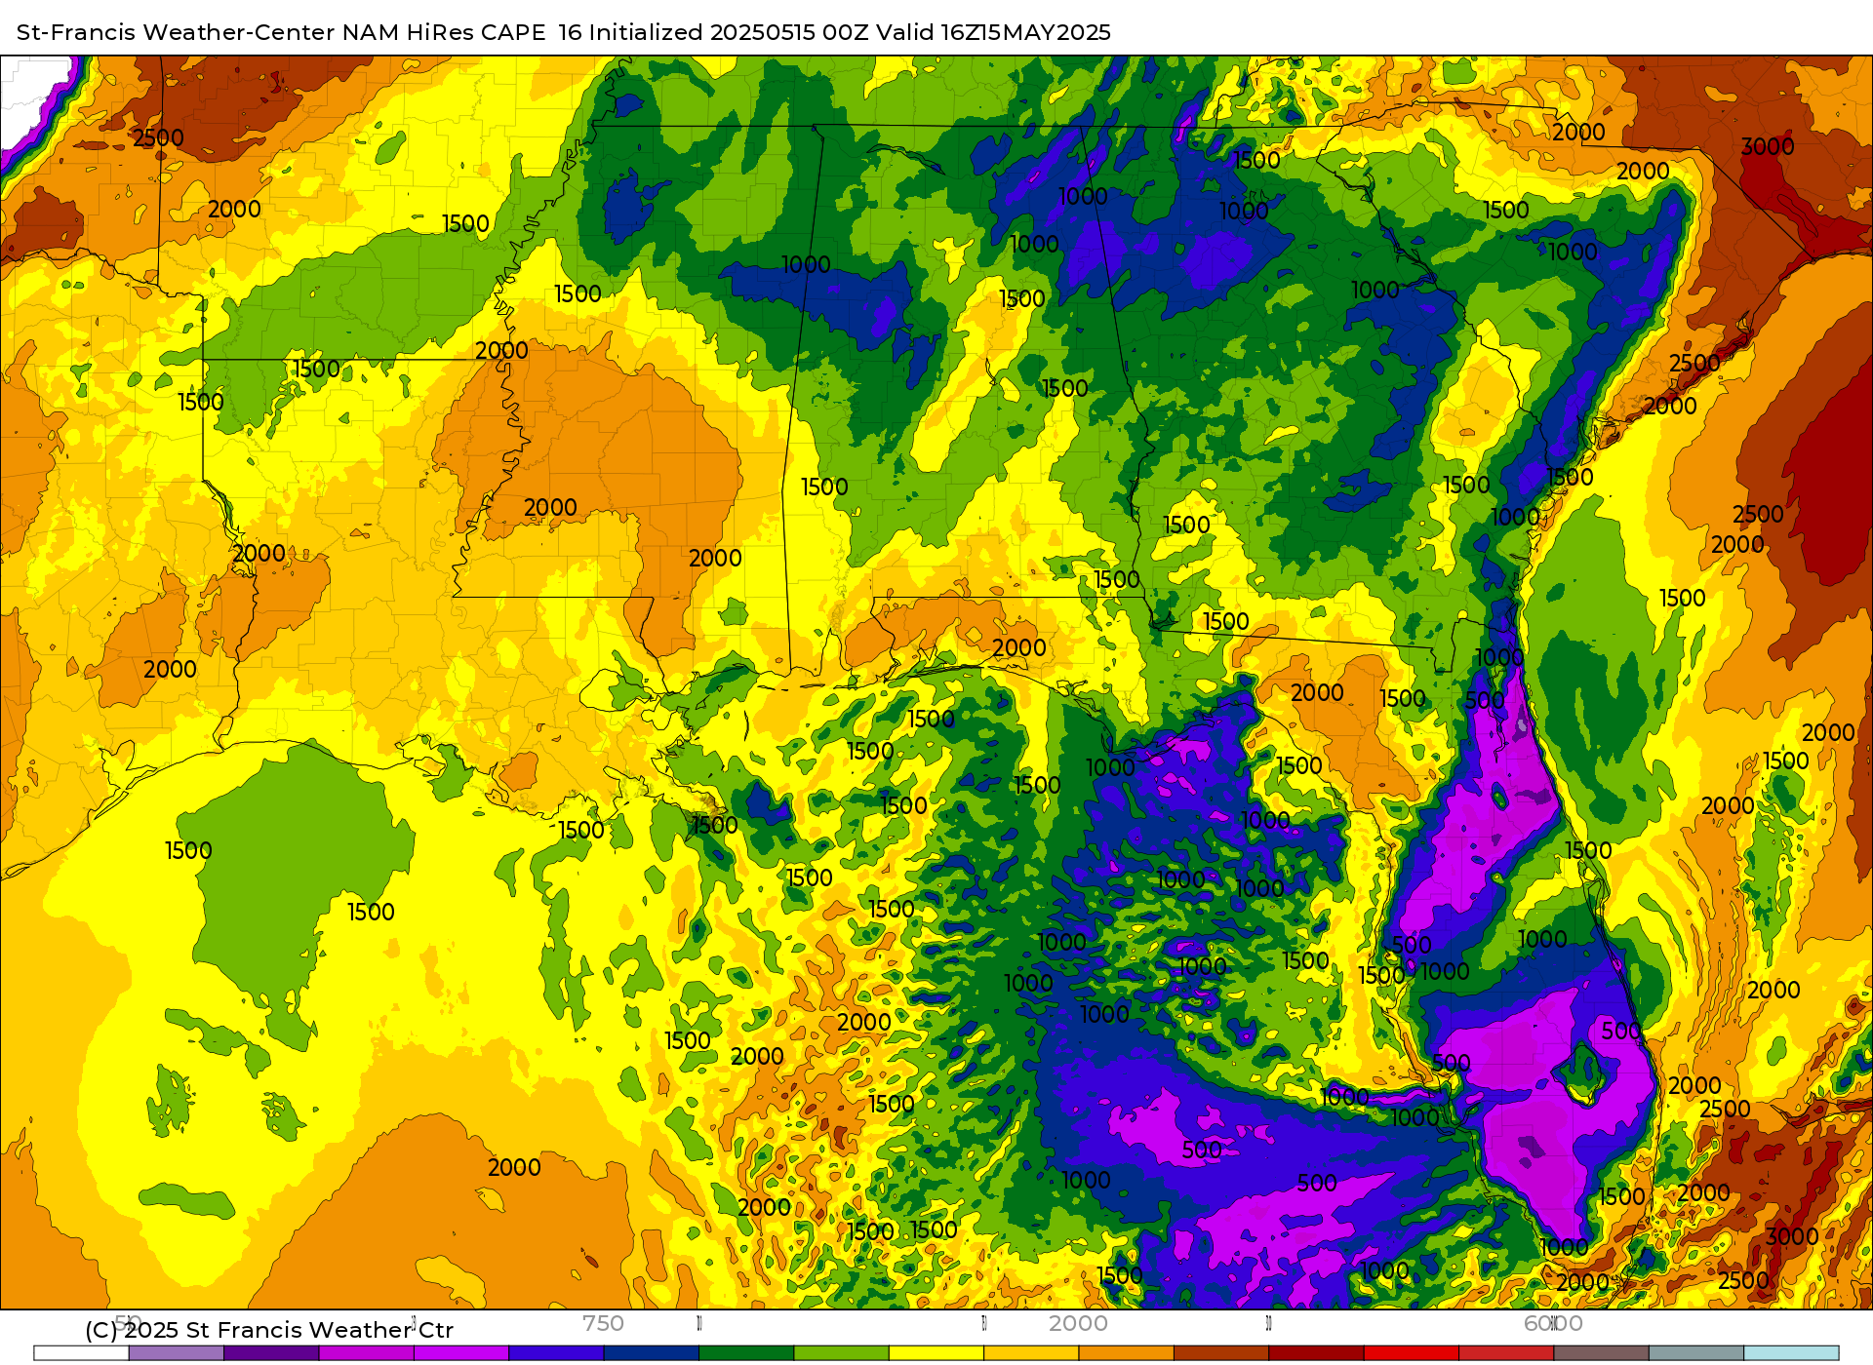Click the '750' tick label on the color legend
The width and height of the screenshot is (1873, 1365).
coord(603,1323)
